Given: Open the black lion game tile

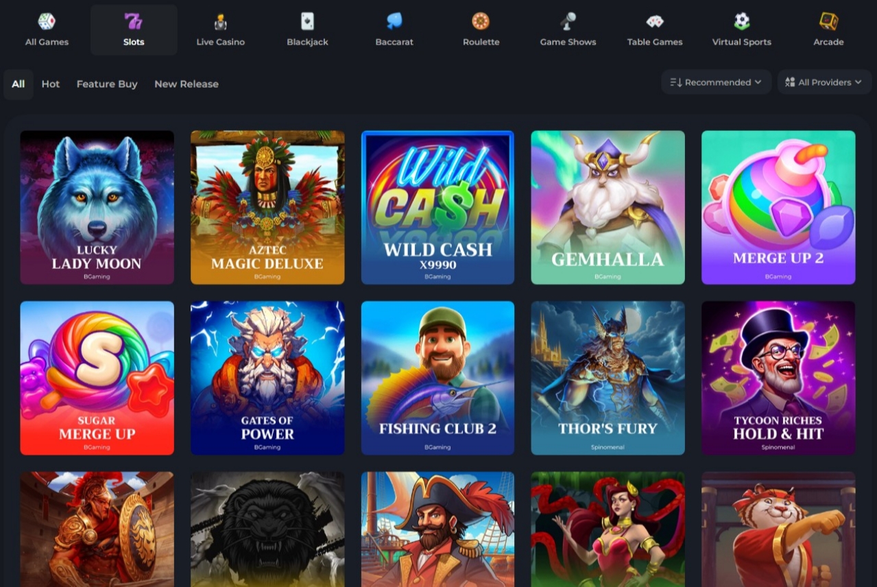Looking at the screenshot, I should coord(267,529).
